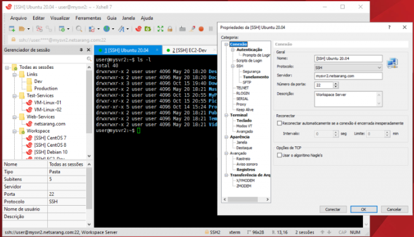Click the Cancelar button
This screenshot has height=237, width=414.
click(394, 209)
